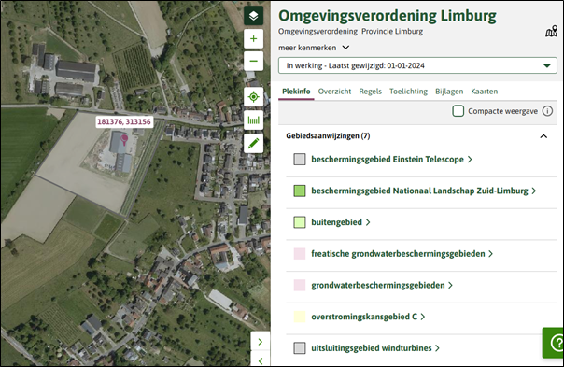Open the overstromingskansgebied C link
564x367 pixels.
364,317
